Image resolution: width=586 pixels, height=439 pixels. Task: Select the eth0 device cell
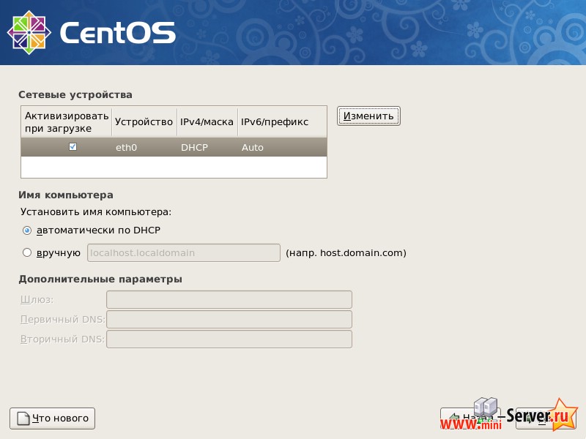(x=126, y=148)
